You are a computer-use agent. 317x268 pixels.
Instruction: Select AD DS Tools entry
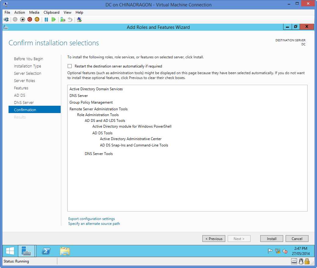click(x=102, y=133)
